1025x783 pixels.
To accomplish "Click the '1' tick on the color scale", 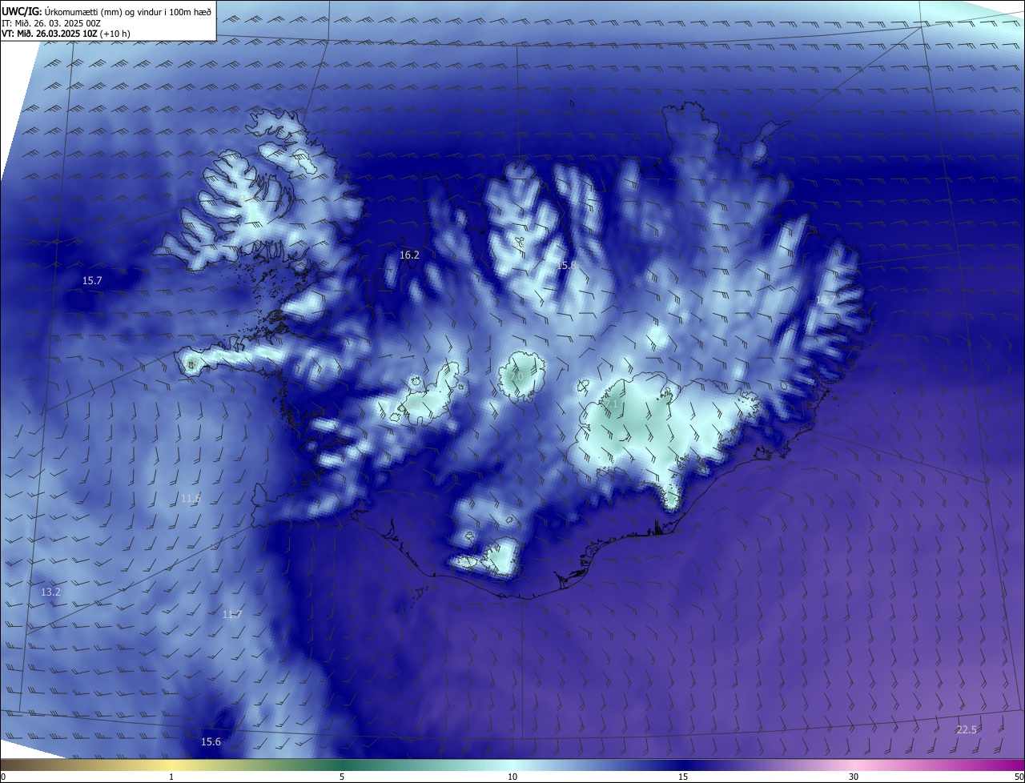I will [x=171, y=777].
